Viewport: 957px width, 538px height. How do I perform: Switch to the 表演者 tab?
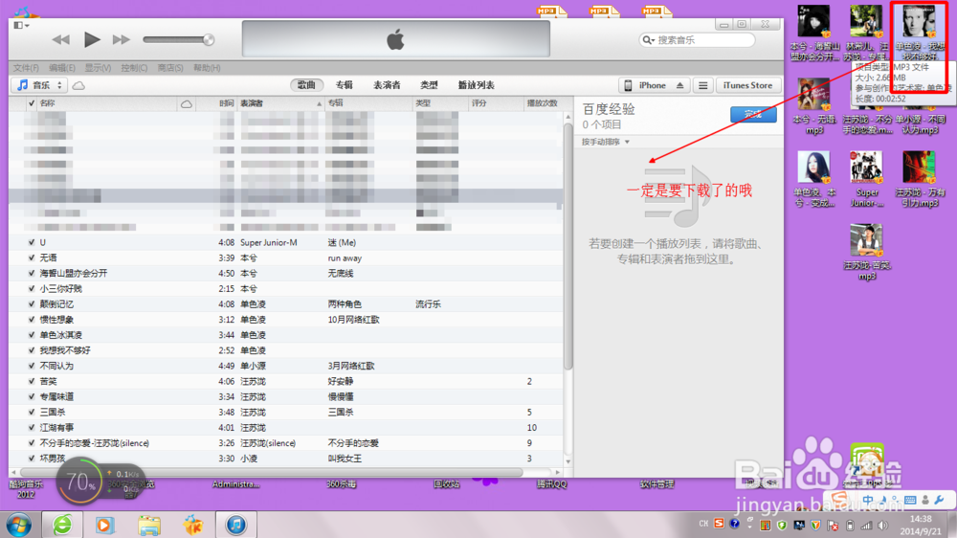click(x=387, y=85)
